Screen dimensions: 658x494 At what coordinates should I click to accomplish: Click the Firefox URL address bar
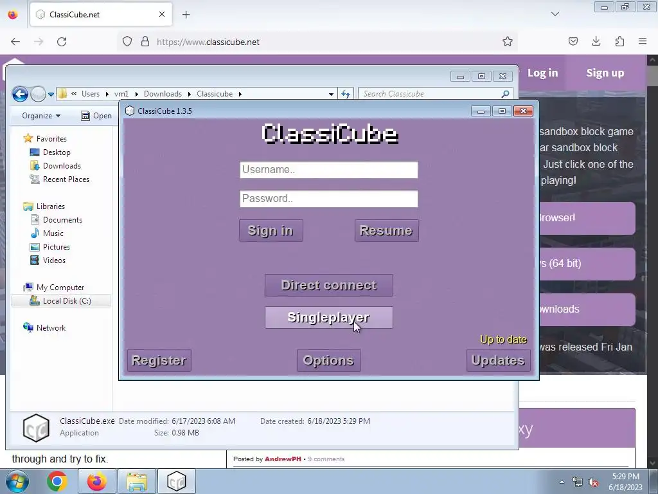click(317, 42)
